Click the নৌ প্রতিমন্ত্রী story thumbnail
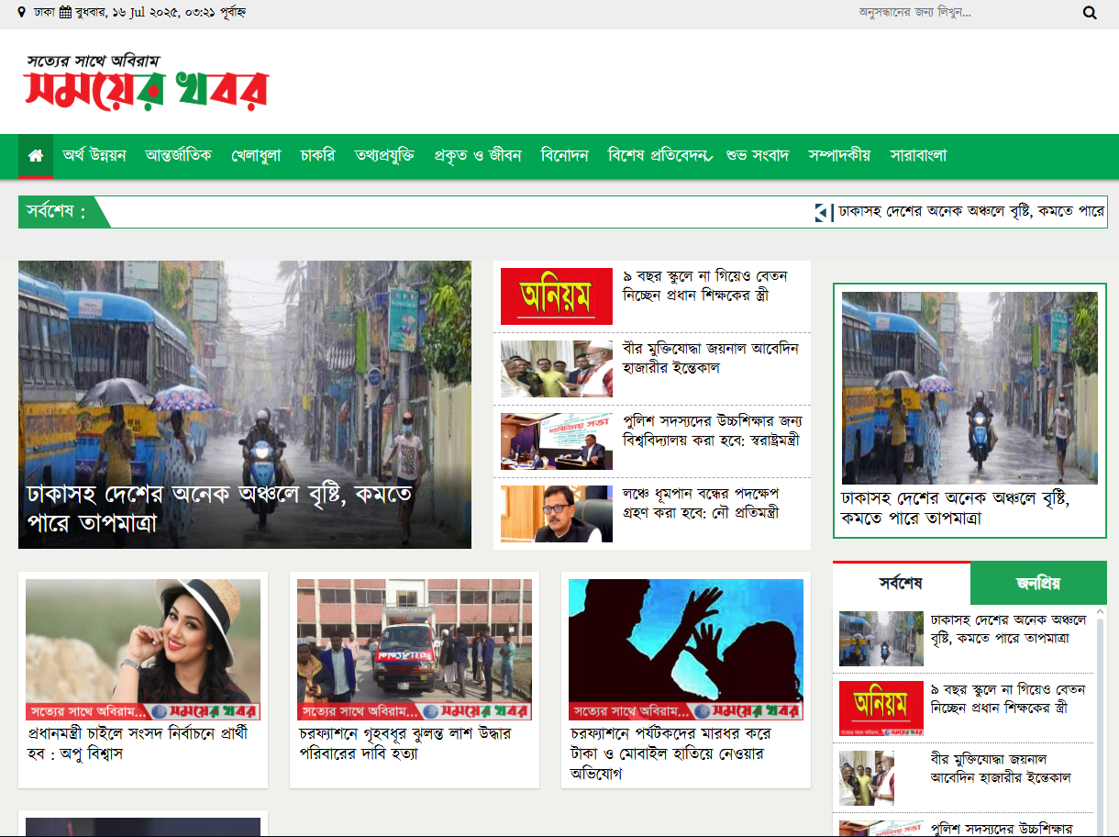Screen dimensions: 1119x837 (x=557, y=514)
